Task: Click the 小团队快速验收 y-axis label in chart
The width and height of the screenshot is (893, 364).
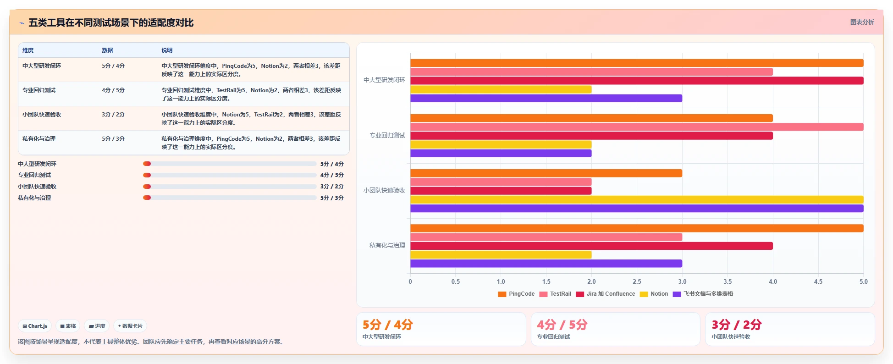Action: 384,191
